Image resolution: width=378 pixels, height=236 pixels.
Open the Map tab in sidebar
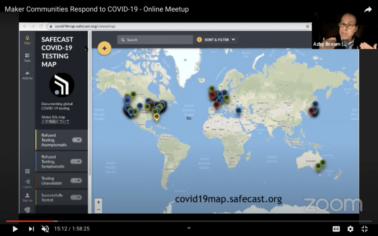(27, 40)
